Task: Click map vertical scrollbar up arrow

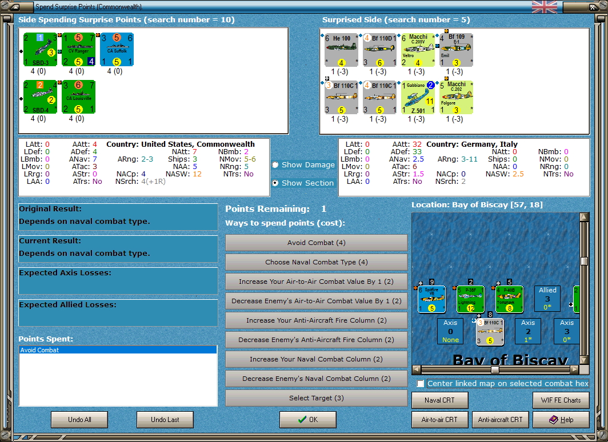Action: tap(585, 217)
